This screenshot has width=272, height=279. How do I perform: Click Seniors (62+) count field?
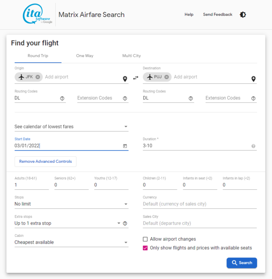tap(71, 185)
